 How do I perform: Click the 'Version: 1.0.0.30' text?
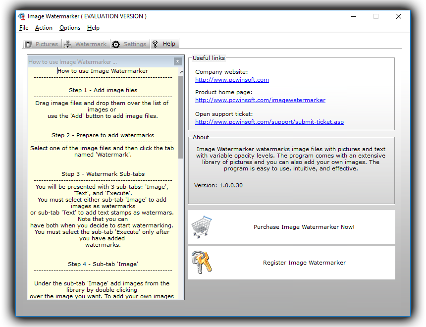point(218,185)
